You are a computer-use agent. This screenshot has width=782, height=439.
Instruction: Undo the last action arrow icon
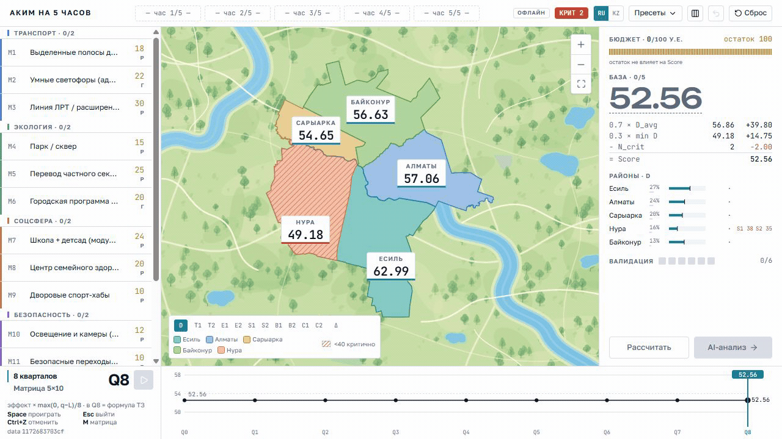click(x=716, y=13)
